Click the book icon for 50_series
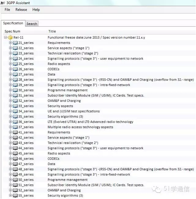Screen dimensions: 196x199 pos(15,179)
